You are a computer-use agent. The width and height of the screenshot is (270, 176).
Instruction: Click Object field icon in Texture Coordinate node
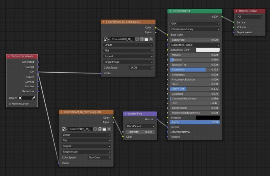click(20, 98)
